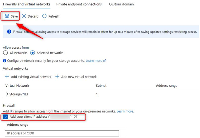Viewport: 200px width, 138px height.
Task: Open Learn more link about network security
Action: coord(94,61)
